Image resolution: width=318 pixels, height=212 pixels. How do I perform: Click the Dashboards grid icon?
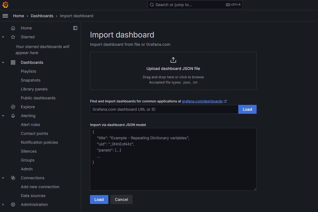click(x=13, y=62)
